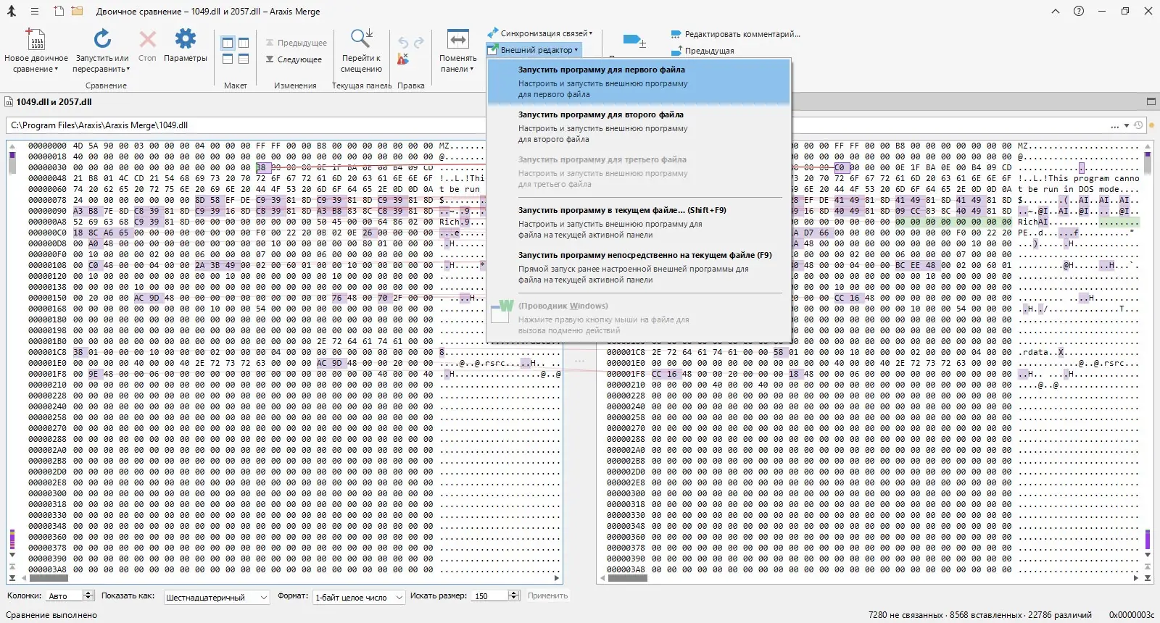Screen dimensions: 1160x623
Task: Click offset value 0x0000003c in status bar
Action: coord(1132,615)
